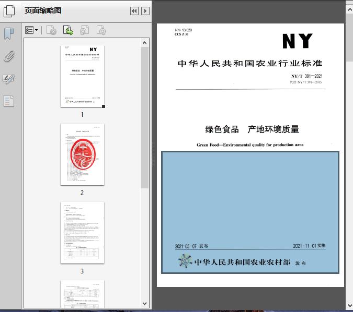
Task: Select page 3 thumbnail
Action: point(83,233)
